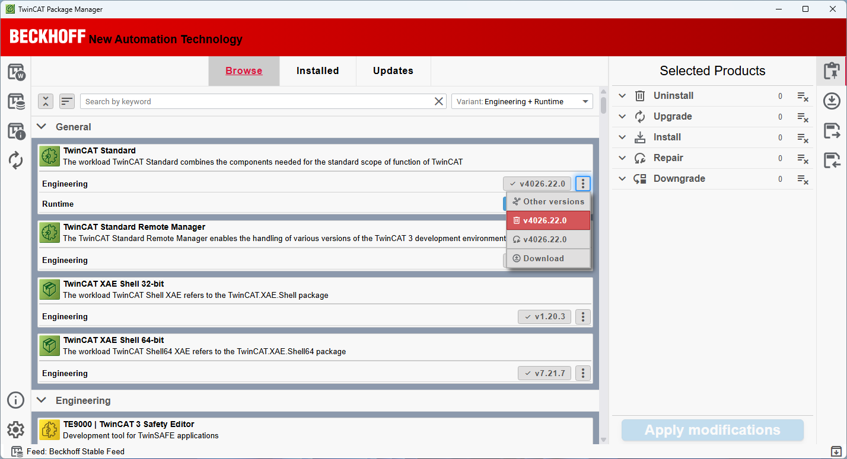Select the pinned clipboard Selected Products icon

[x=832, y=71]
